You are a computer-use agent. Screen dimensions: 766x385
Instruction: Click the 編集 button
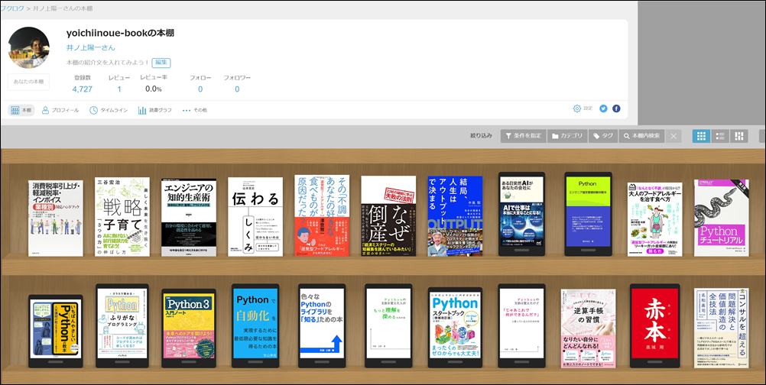[x=161, y=63]
